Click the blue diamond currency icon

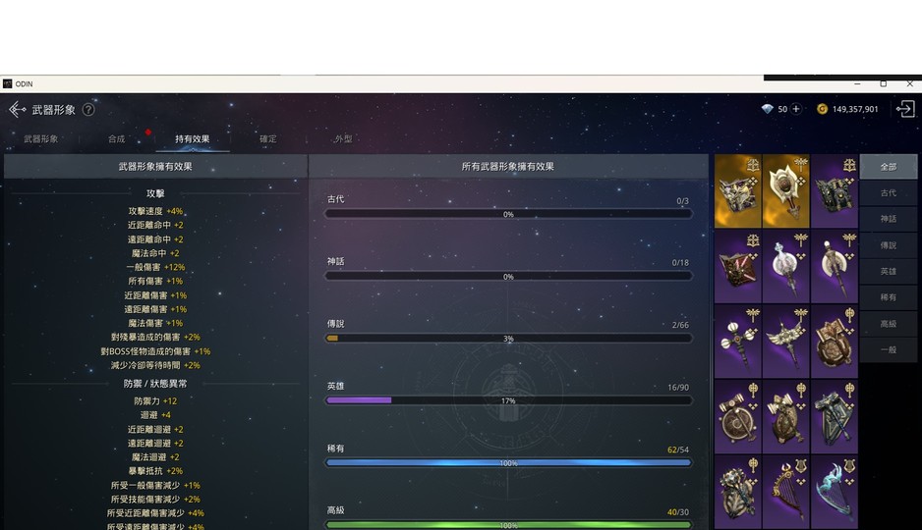pyautogui.click(x=767, y=109)
